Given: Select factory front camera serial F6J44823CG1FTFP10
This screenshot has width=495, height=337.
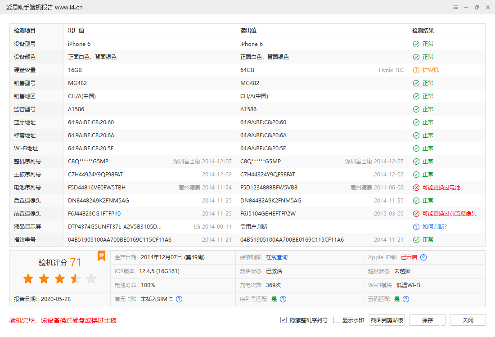Looking at the screenshot, I should (94, 214).
